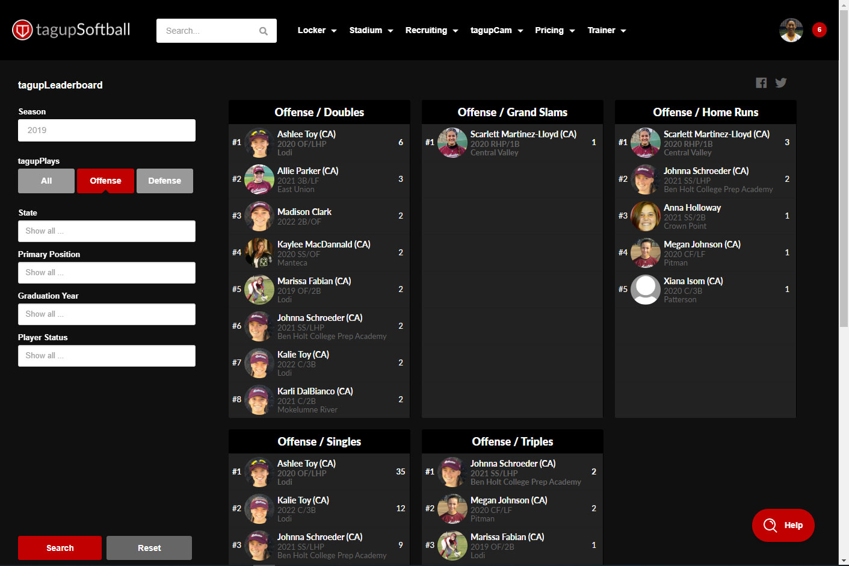Open the notifications badge showing 6

tap(819, 30)
